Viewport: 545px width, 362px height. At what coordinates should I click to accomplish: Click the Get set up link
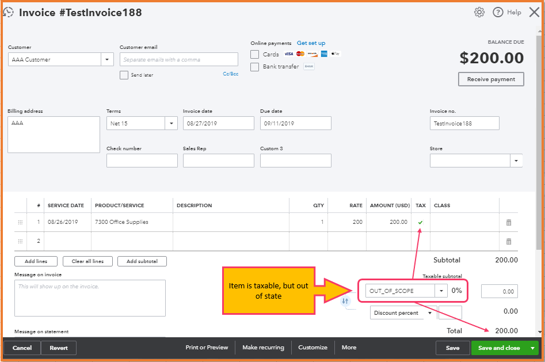(x=311, y=43)
